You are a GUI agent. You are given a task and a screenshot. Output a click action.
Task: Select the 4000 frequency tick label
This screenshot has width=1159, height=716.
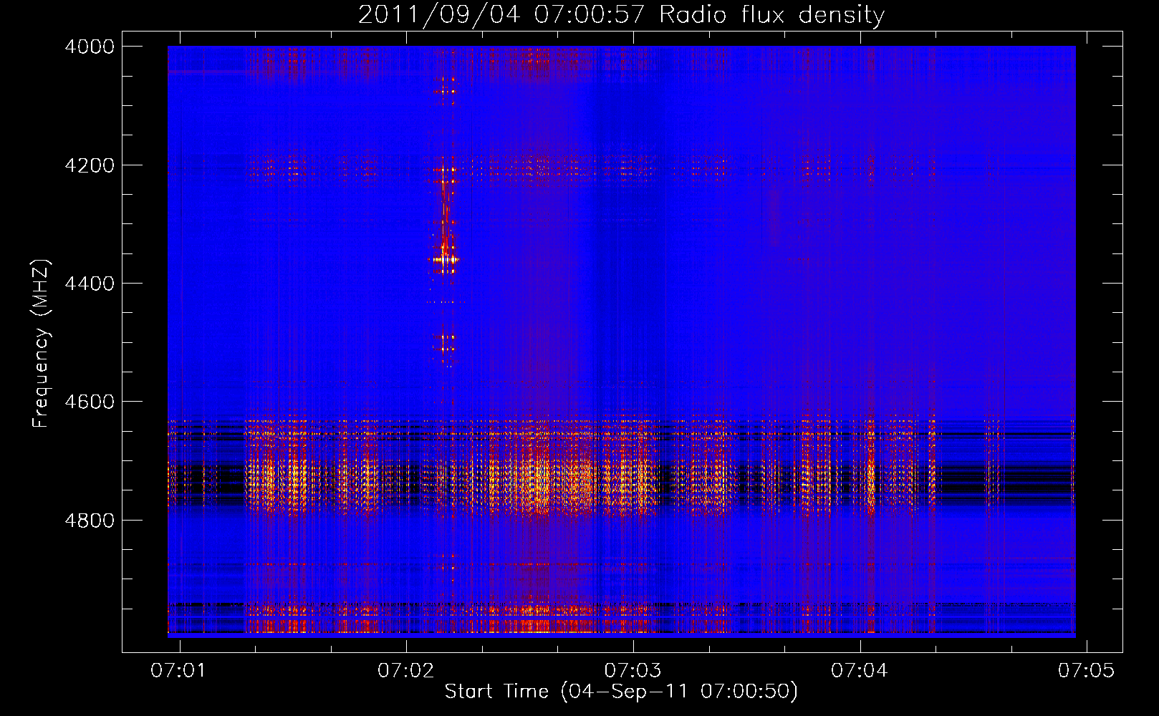click(x=90, y=47)
